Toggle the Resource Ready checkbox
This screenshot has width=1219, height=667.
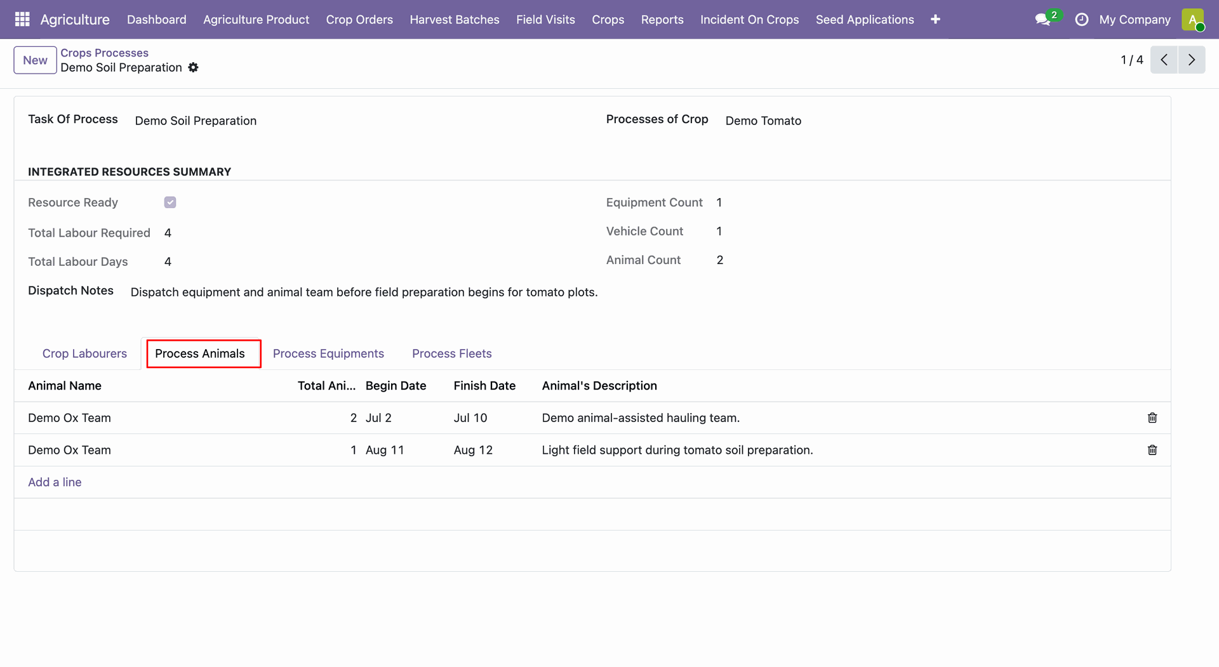point(170,202)
